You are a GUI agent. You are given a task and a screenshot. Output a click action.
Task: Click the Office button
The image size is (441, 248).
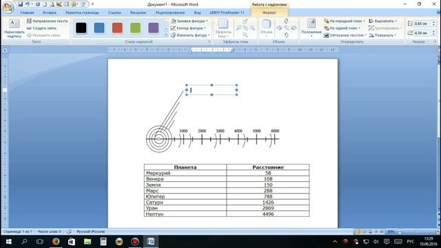[x=8, y=7]
